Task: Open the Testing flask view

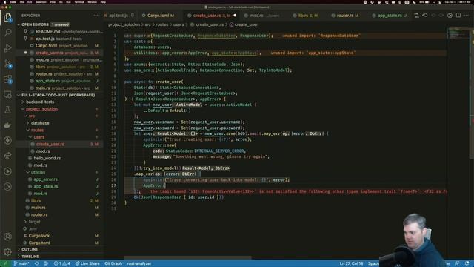Action: coord(7,110)
